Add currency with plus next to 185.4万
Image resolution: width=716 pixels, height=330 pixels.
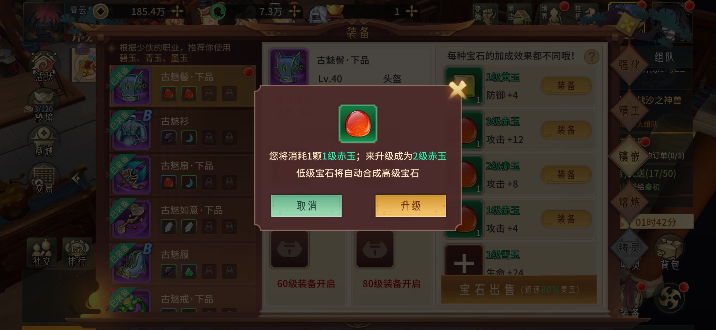tap(177, 12)
